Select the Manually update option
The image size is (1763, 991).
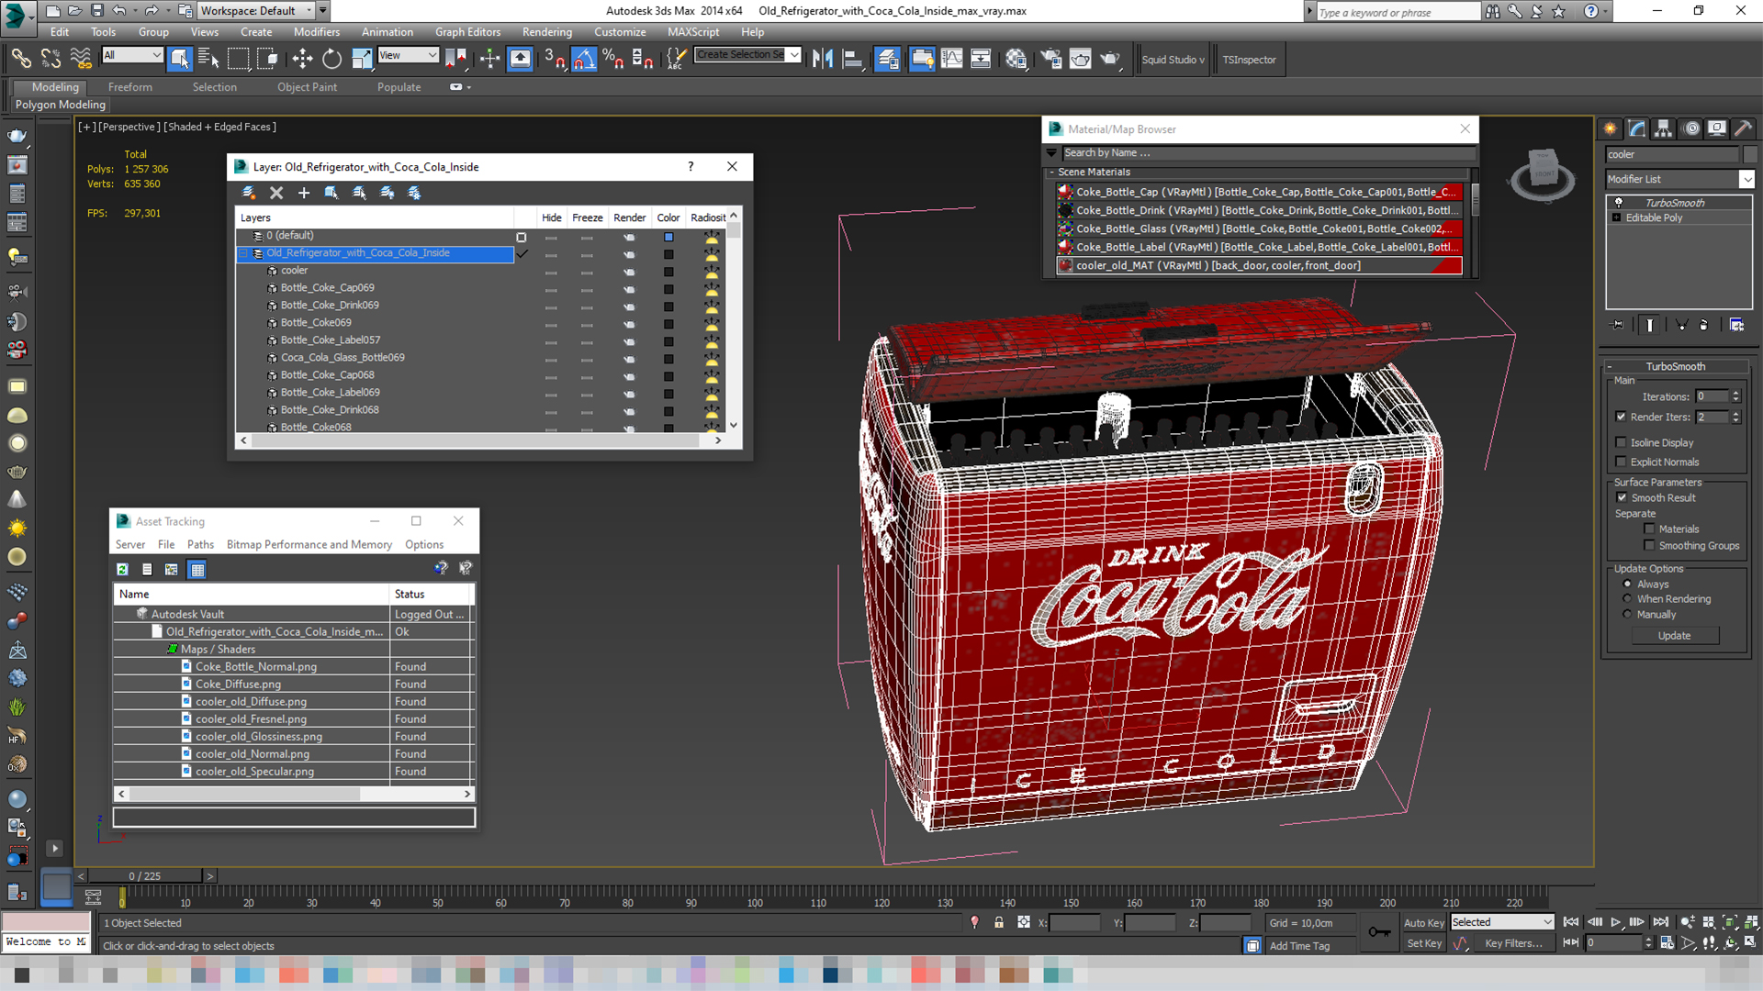(x=1627, y=614)
